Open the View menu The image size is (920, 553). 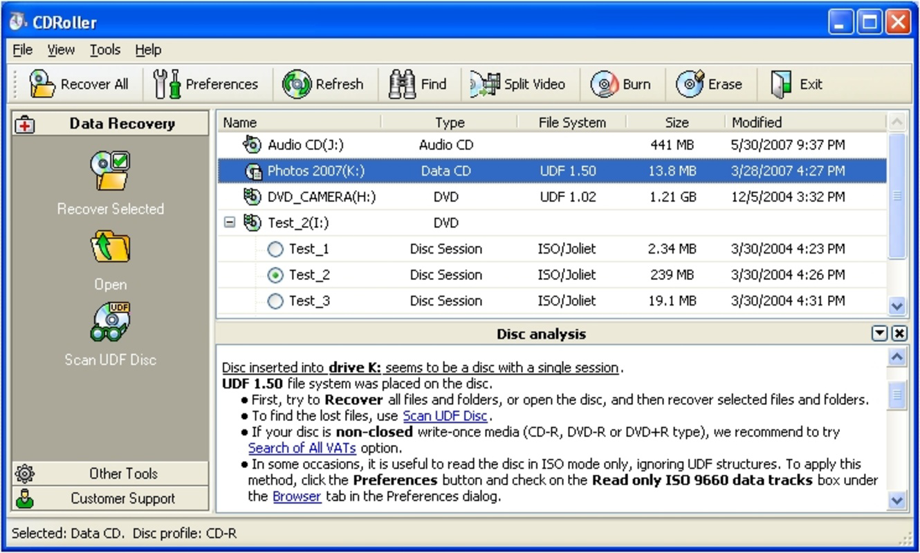(x=61, y=49)
